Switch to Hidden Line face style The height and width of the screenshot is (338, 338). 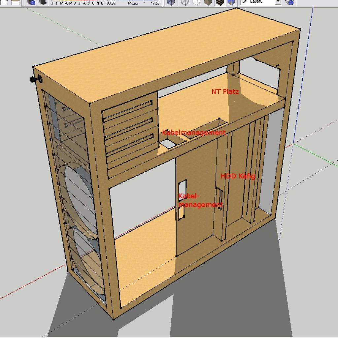click(196, 2)
